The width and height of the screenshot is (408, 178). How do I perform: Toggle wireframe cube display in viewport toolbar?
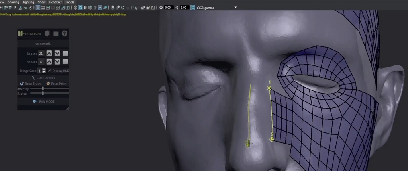76,8
